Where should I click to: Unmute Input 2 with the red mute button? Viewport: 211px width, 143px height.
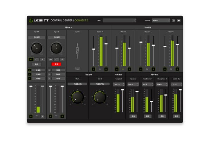57,64
